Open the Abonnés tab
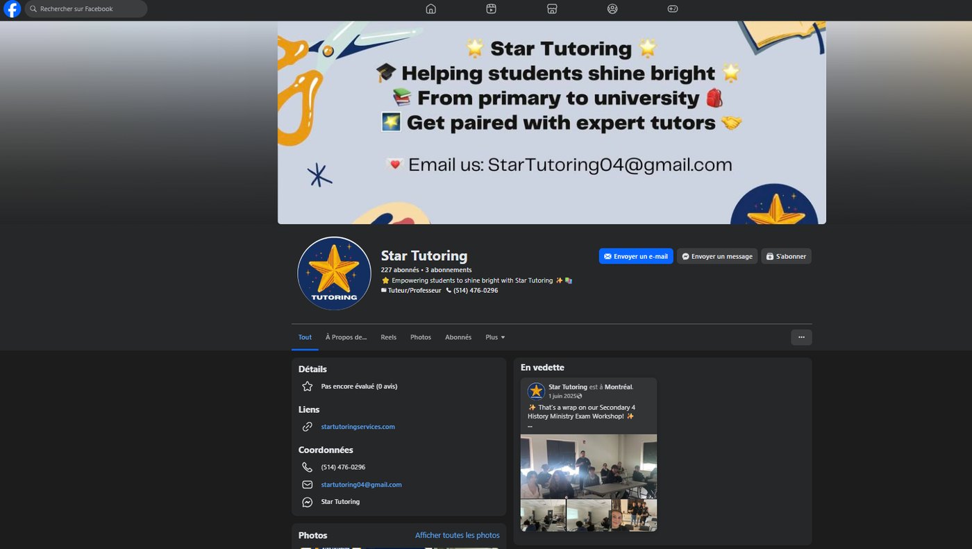This screenshot has height=549, width=972. point(458,337)
